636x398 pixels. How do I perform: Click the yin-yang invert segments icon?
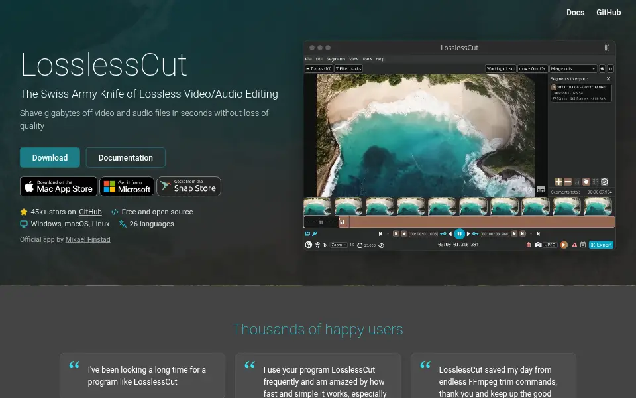click(308, 245)
